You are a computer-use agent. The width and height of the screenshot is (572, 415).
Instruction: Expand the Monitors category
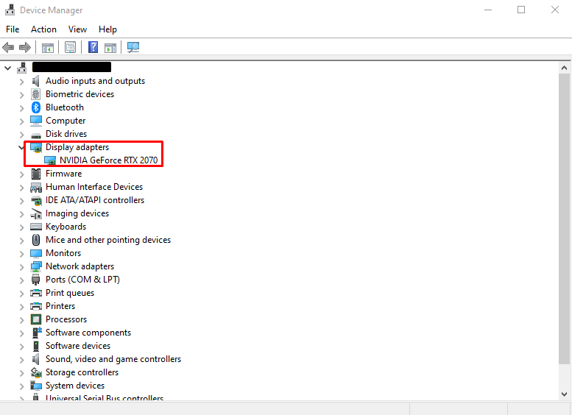[x=21, y=253]
